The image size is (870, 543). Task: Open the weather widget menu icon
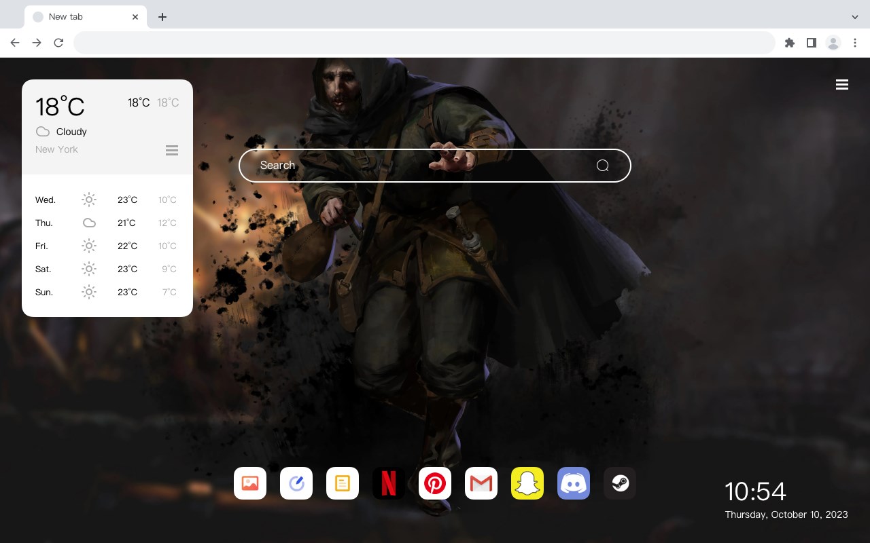coord(172,150)
